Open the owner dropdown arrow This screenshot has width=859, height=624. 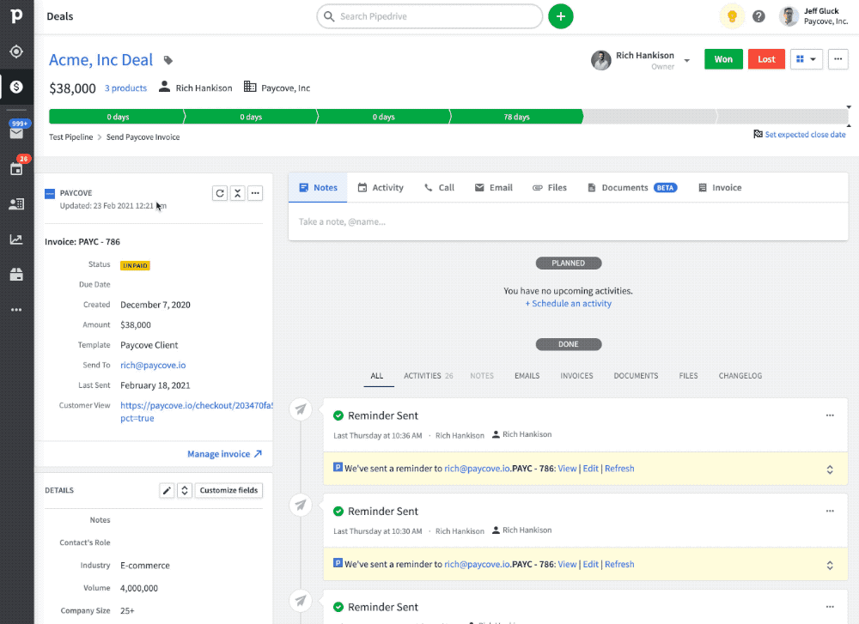687,61
